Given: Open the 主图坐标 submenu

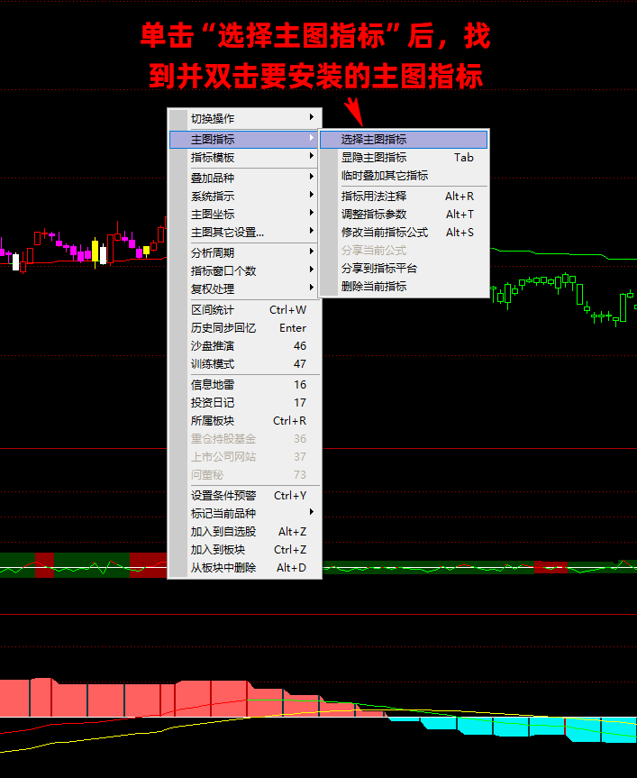Looking at the screenshot, I should click(245, 215).
